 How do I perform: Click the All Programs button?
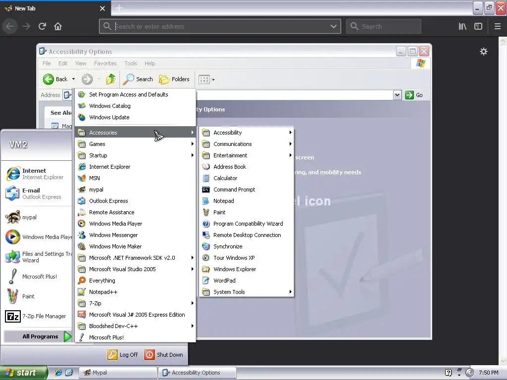point(38,336)
